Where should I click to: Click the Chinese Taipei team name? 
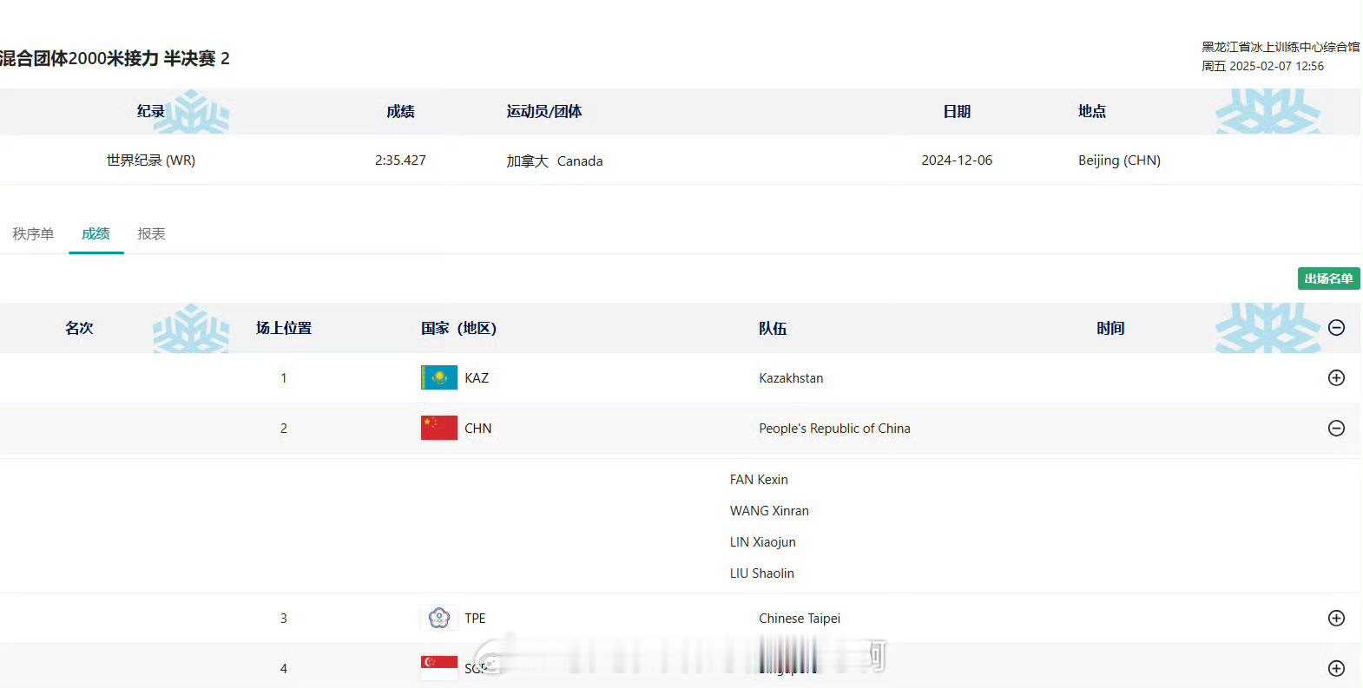800,619
